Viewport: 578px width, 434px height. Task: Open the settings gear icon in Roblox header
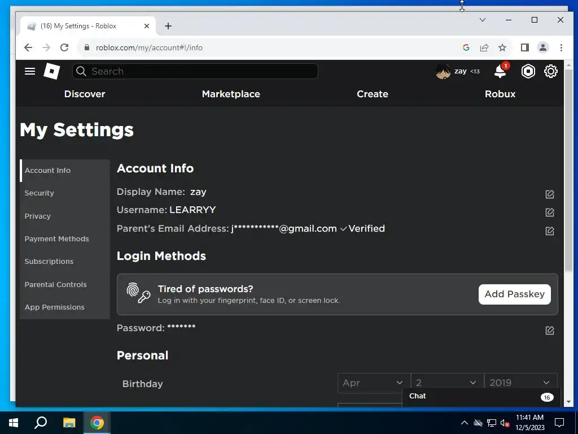pyautogui.click(x=550, y=71)
